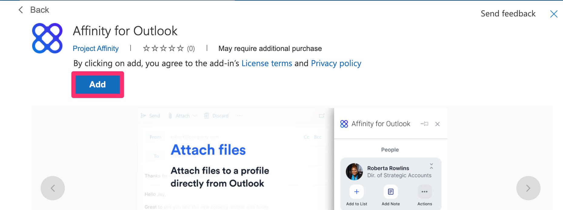Show next screenshot with right arrow
The height and width of the screenshot is (210, 563).
[528, 188]
